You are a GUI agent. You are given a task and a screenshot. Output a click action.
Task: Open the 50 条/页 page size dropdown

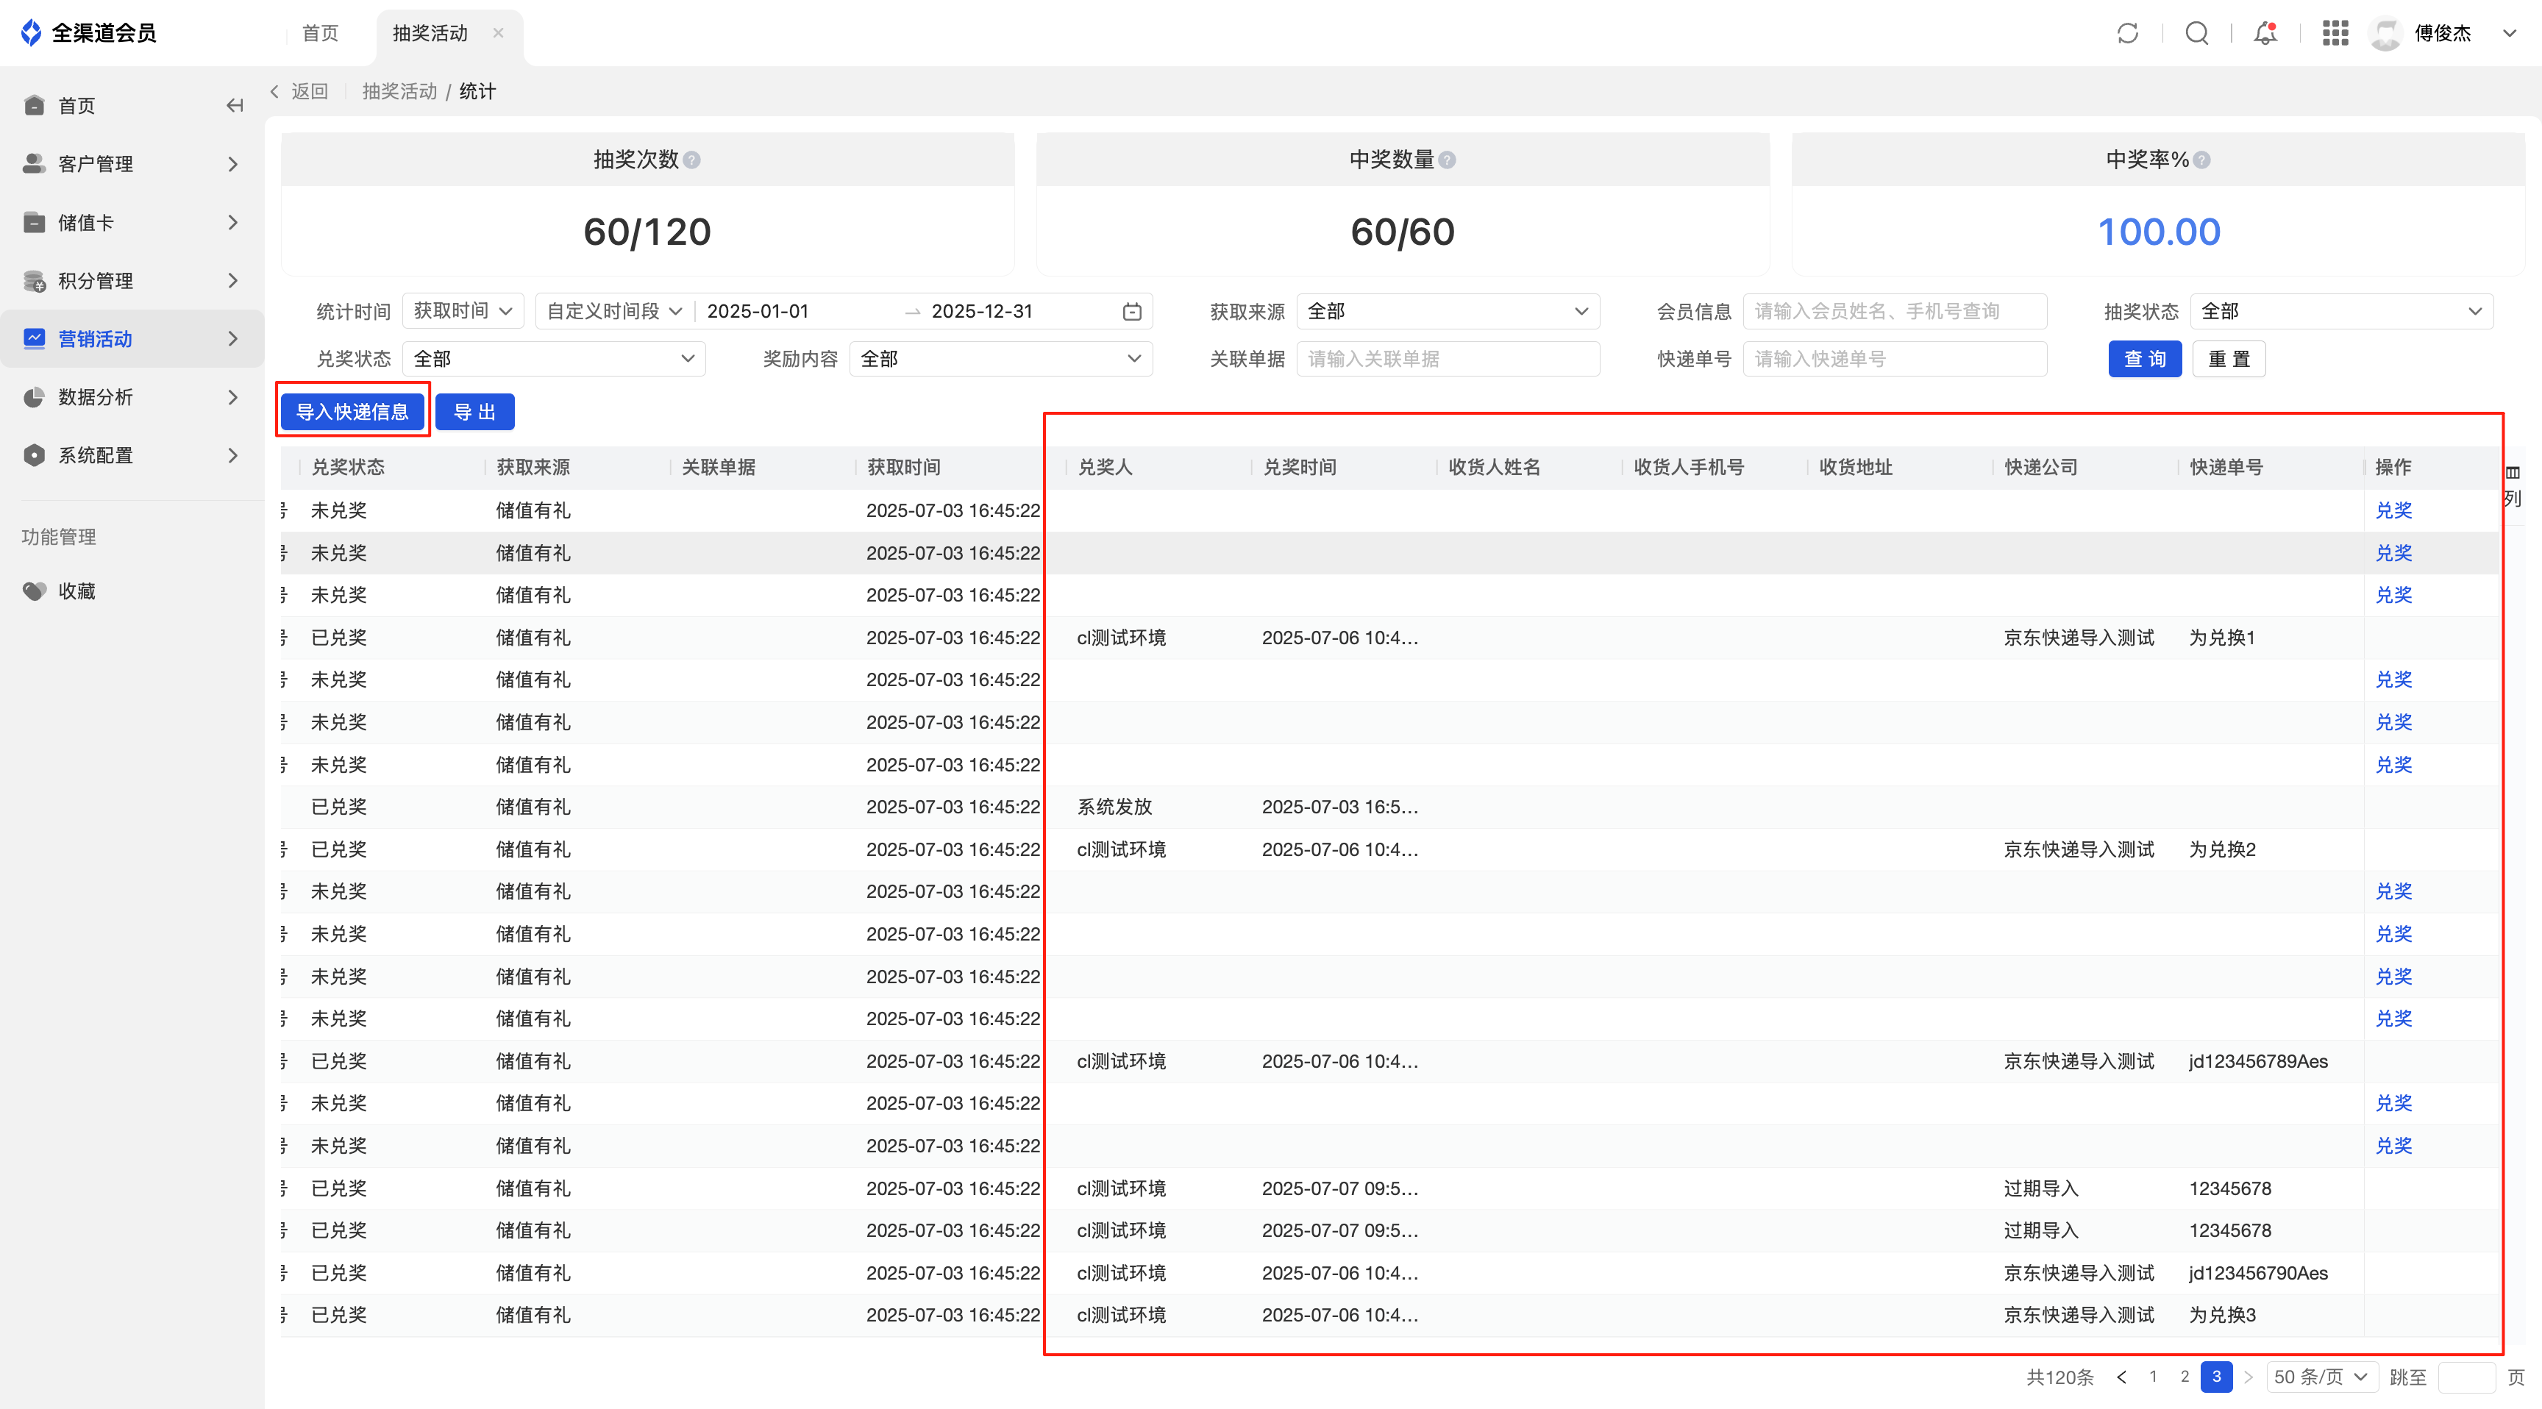(x=2321, y=1377)
